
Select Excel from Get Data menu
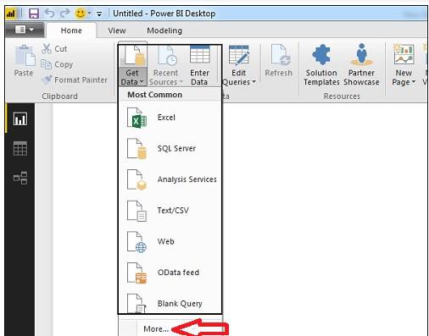(170, 118)
